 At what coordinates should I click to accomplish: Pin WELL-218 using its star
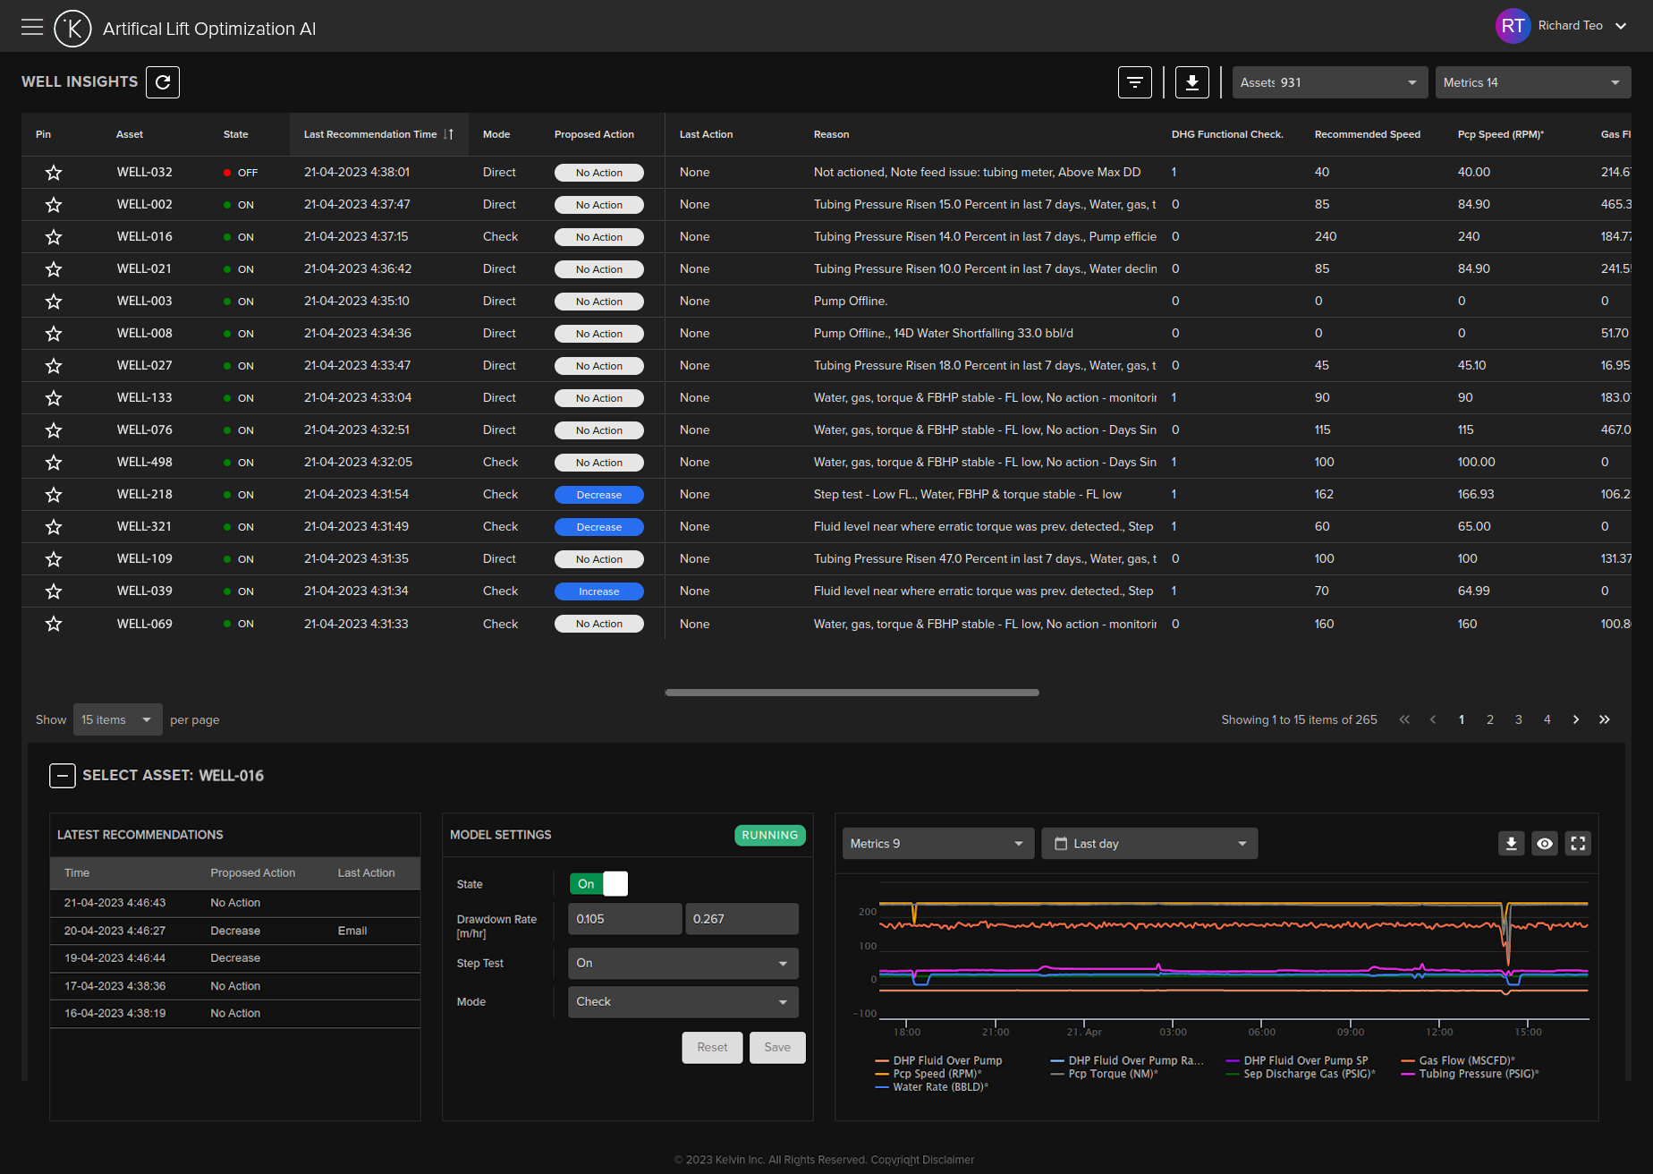point(54,494)
